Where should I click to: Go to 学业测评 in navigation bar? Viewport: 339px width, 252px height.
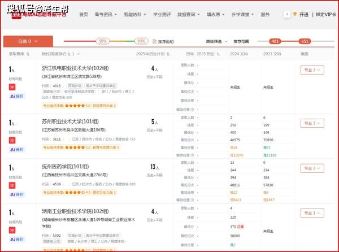[x=163, y=14]
